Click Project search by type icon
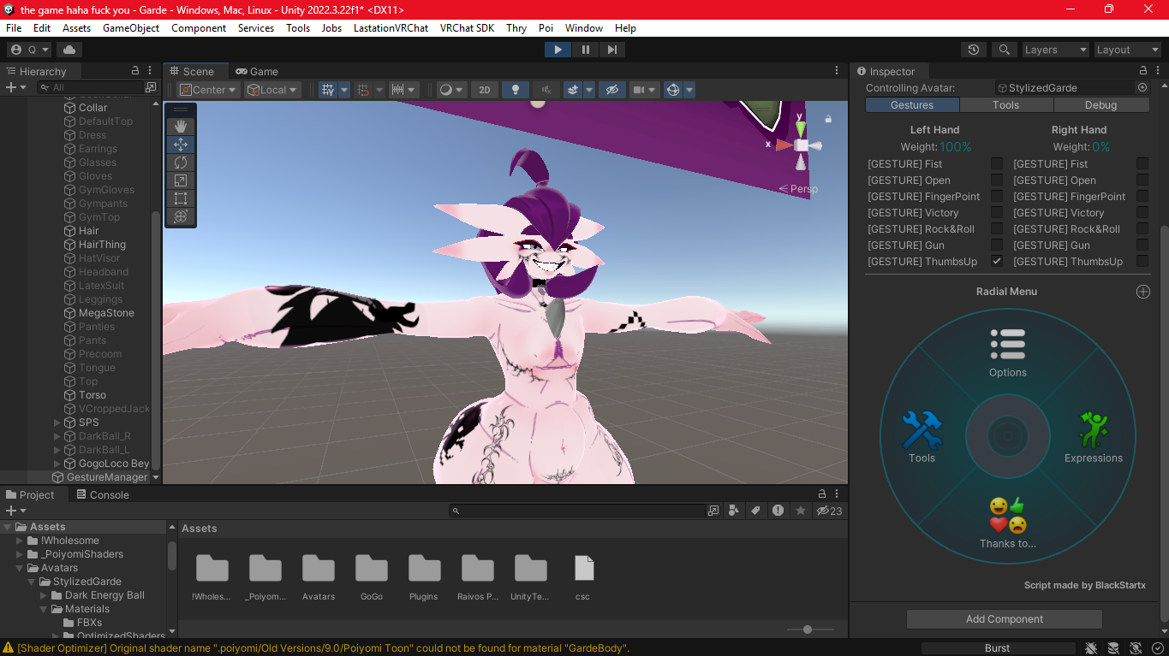The height and width of the screenshot is (656, 1169). tap(734, 511)
